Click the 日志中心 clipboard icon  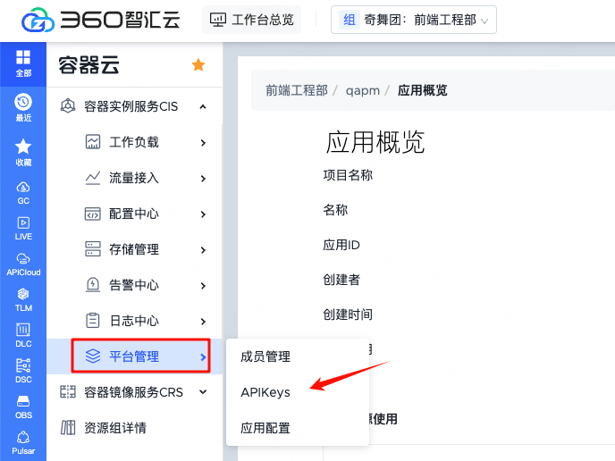pyautogui.click(x=93, y=320)
